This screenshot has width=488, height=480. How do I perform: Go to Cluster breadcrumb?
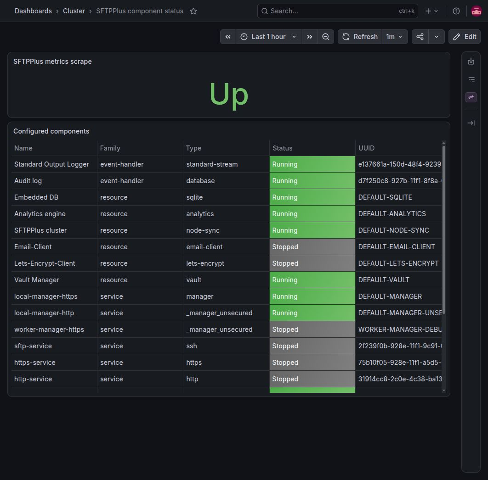point(74,11)
